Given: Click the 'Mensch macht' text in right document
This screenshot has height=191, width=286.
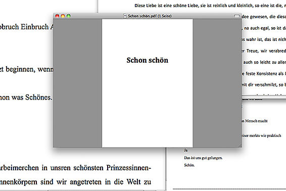Looking at the screenshot, I should [256, 121].
